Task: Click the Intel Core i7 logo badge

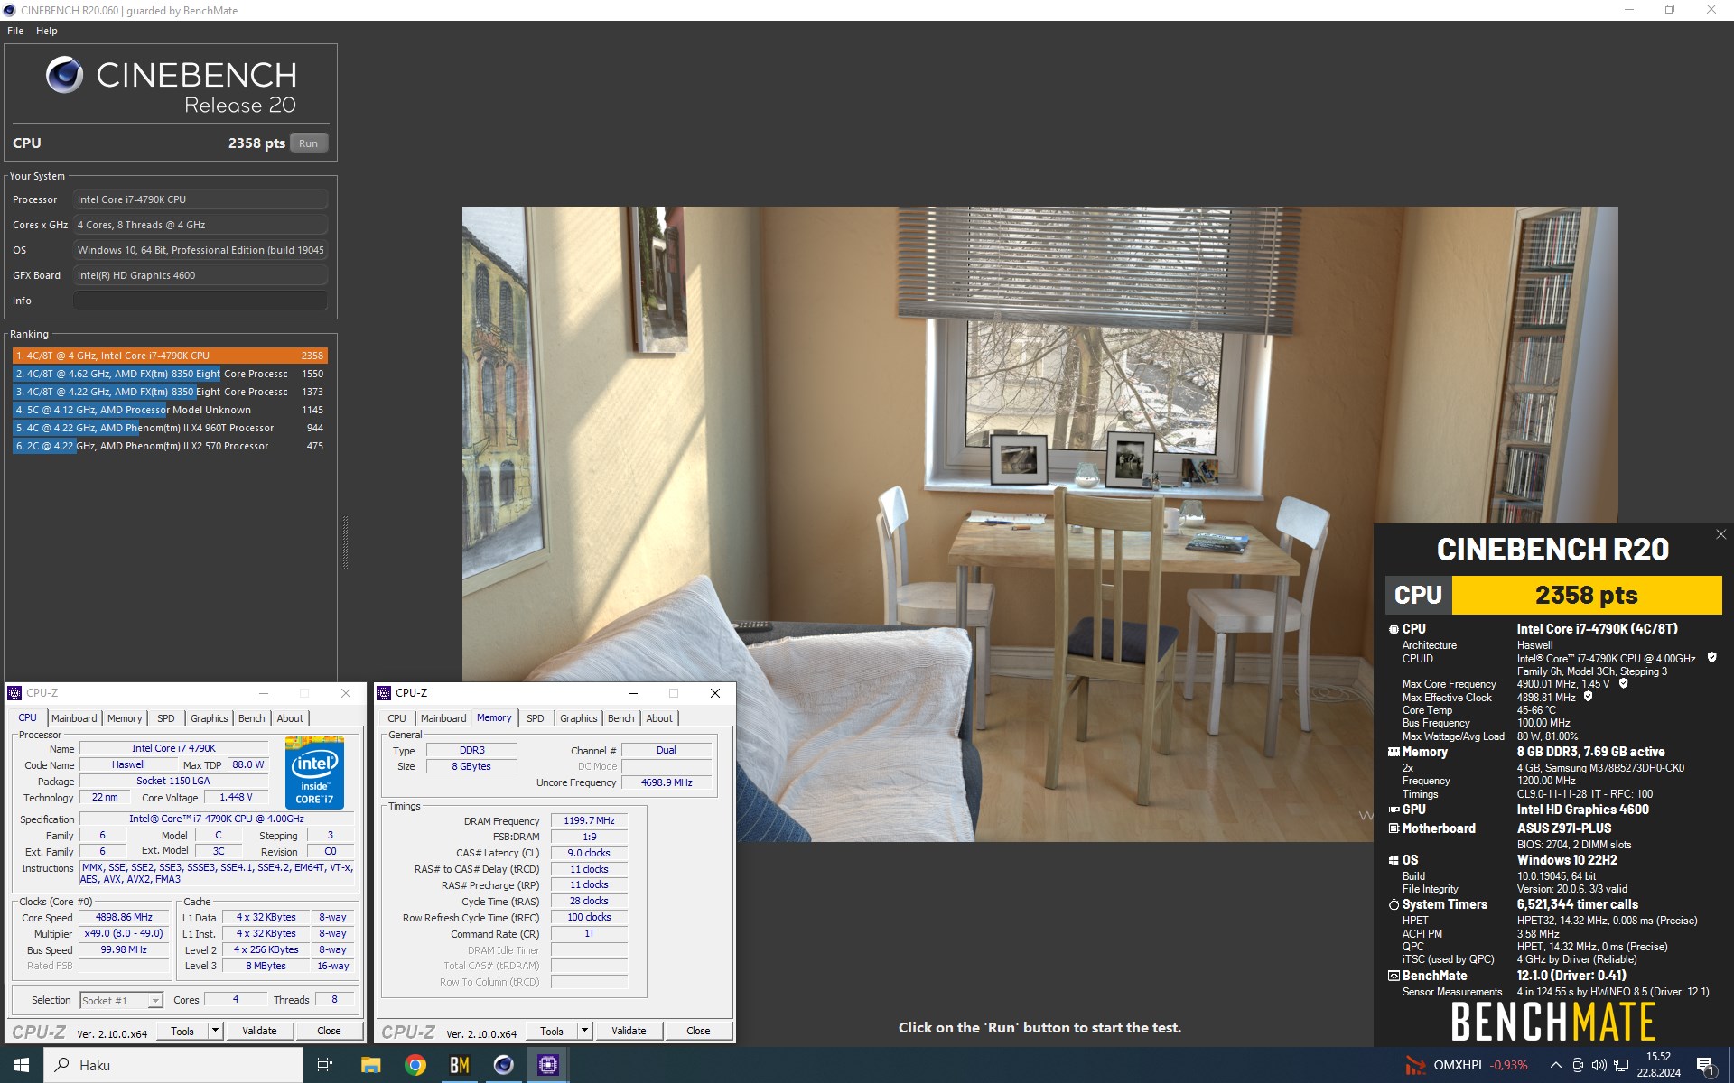Action: point(314,773)
